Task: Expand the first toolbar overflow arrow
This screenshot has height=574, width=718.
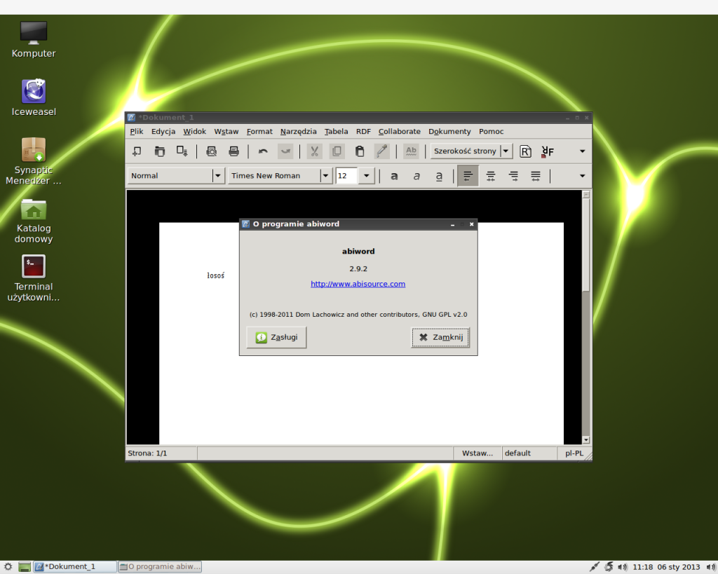Action: pos(583,151)
